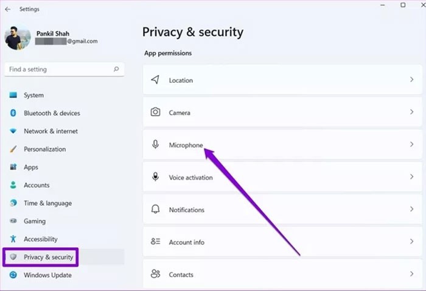Click the Camera permission icon
Image resolution: width=426 pixels, height=291 pixels.
(155, 112)
